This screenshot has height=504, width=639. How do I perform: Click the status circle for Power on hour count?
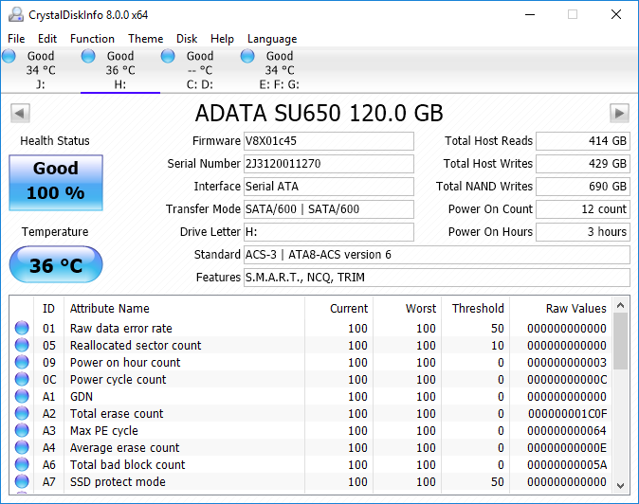(22, 362)
